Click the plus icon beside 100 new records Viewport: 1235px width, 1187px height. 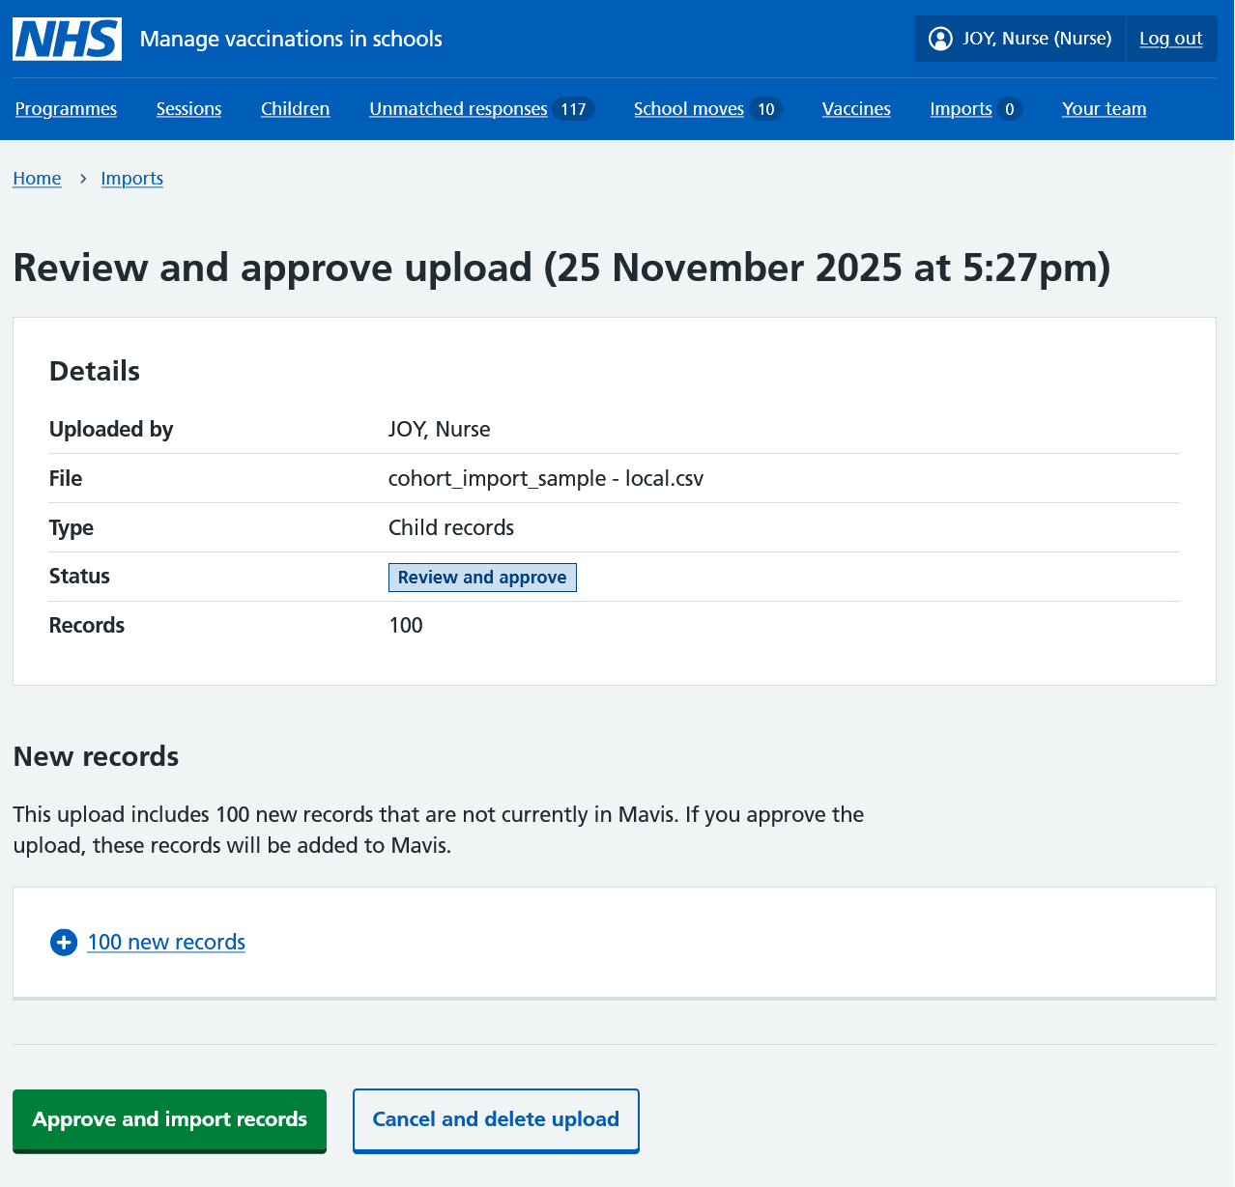(x=63, y=942)
